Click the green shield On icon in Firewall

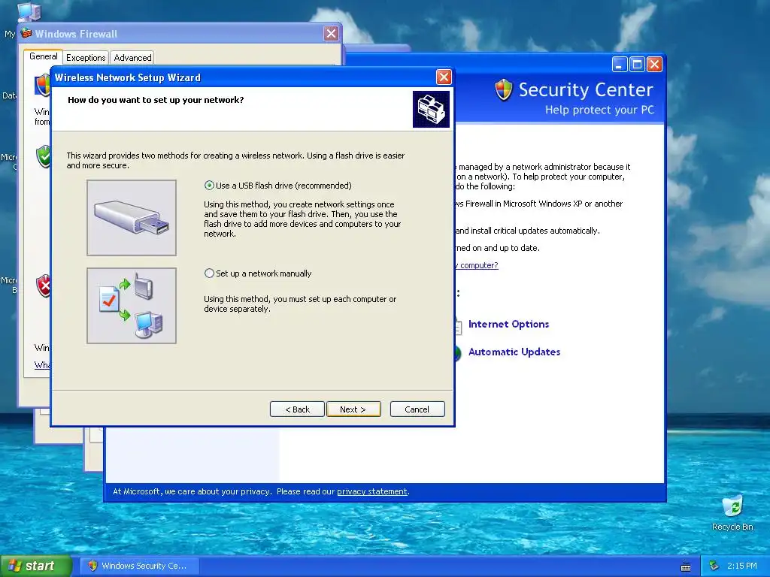[x=44, y=156]
